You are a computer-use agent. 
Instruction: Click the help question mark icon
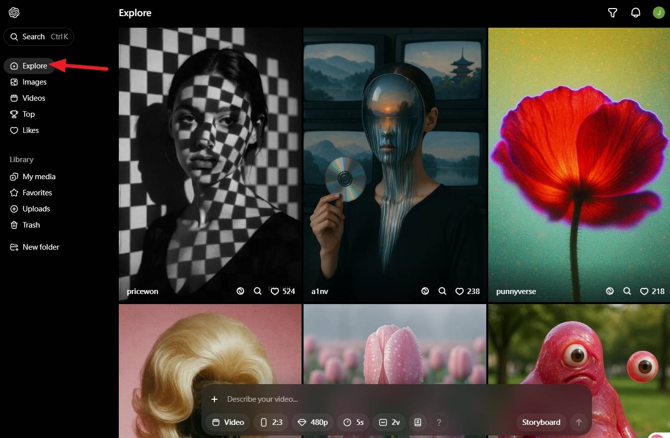(439, 422)
